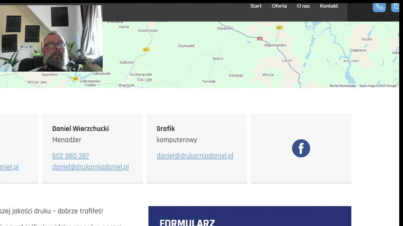
Task: Click road 237 marker on map
Action: point(279,28)
